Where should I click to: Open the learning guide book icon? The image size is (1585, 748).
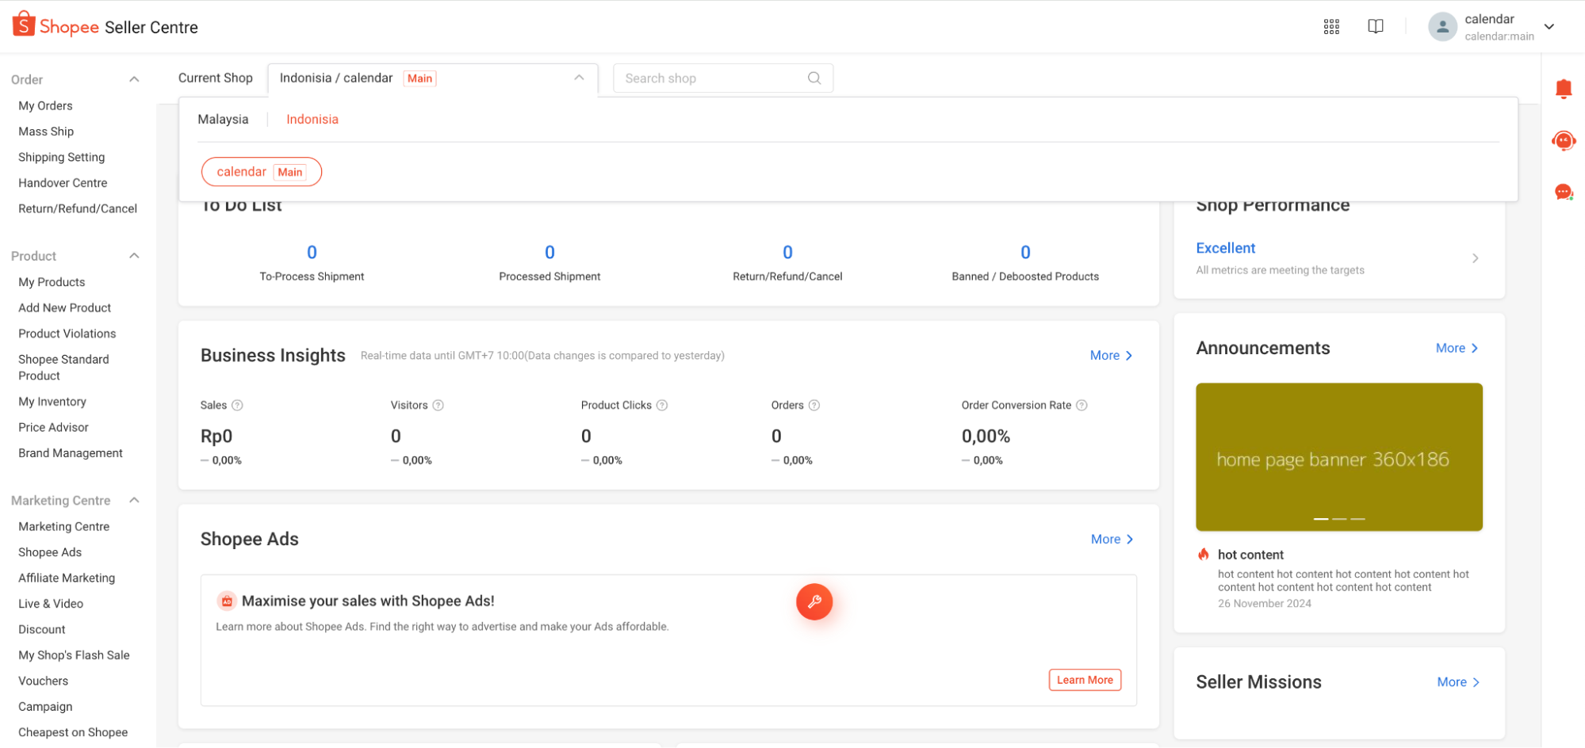(1376, 26)
